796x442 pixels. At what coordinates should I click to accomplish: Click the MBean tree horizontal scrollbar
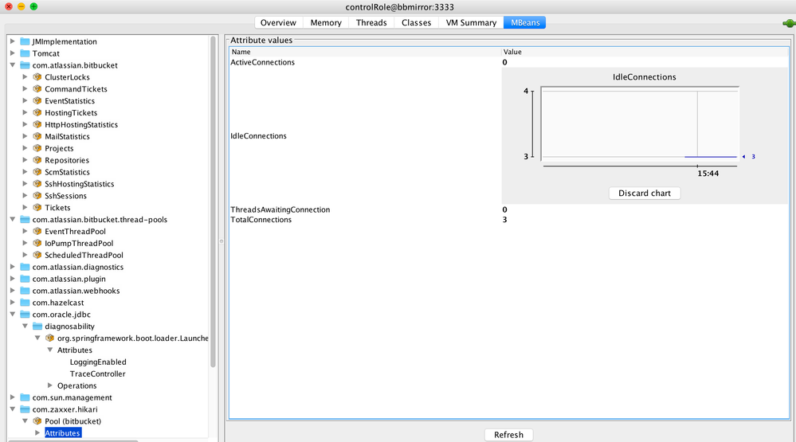(73, 440)
